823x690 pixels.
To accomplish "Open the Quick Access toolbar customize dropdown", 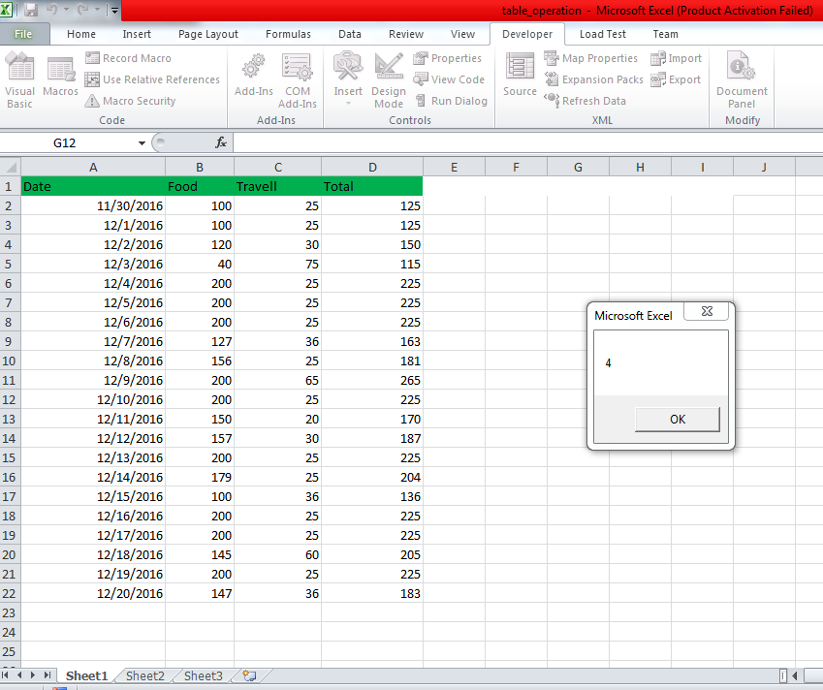I will [113, 10].
